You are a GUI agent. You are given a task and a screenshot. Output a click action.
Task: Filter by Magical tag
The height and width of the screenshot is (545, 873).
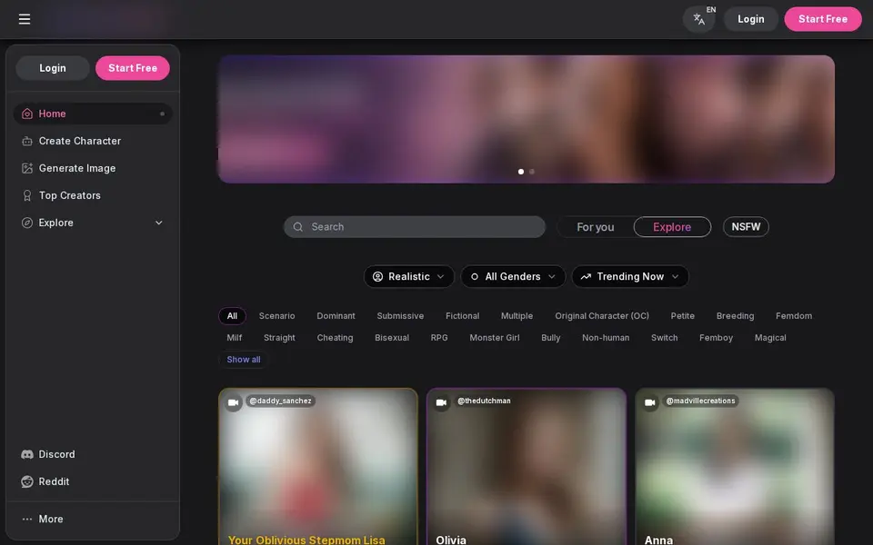(x=770, y=338)
